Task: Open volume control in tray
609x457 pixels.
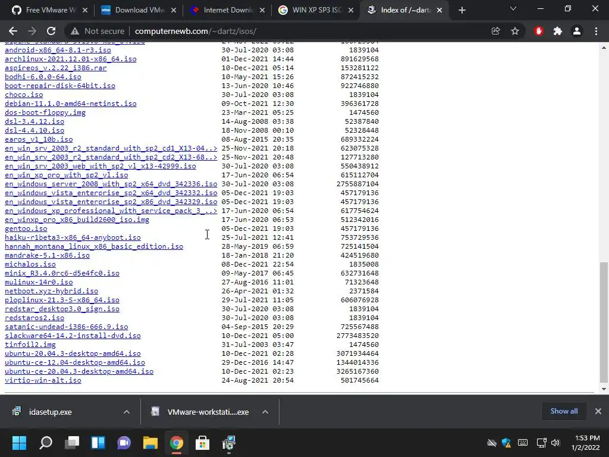Action: pos(555,443)
